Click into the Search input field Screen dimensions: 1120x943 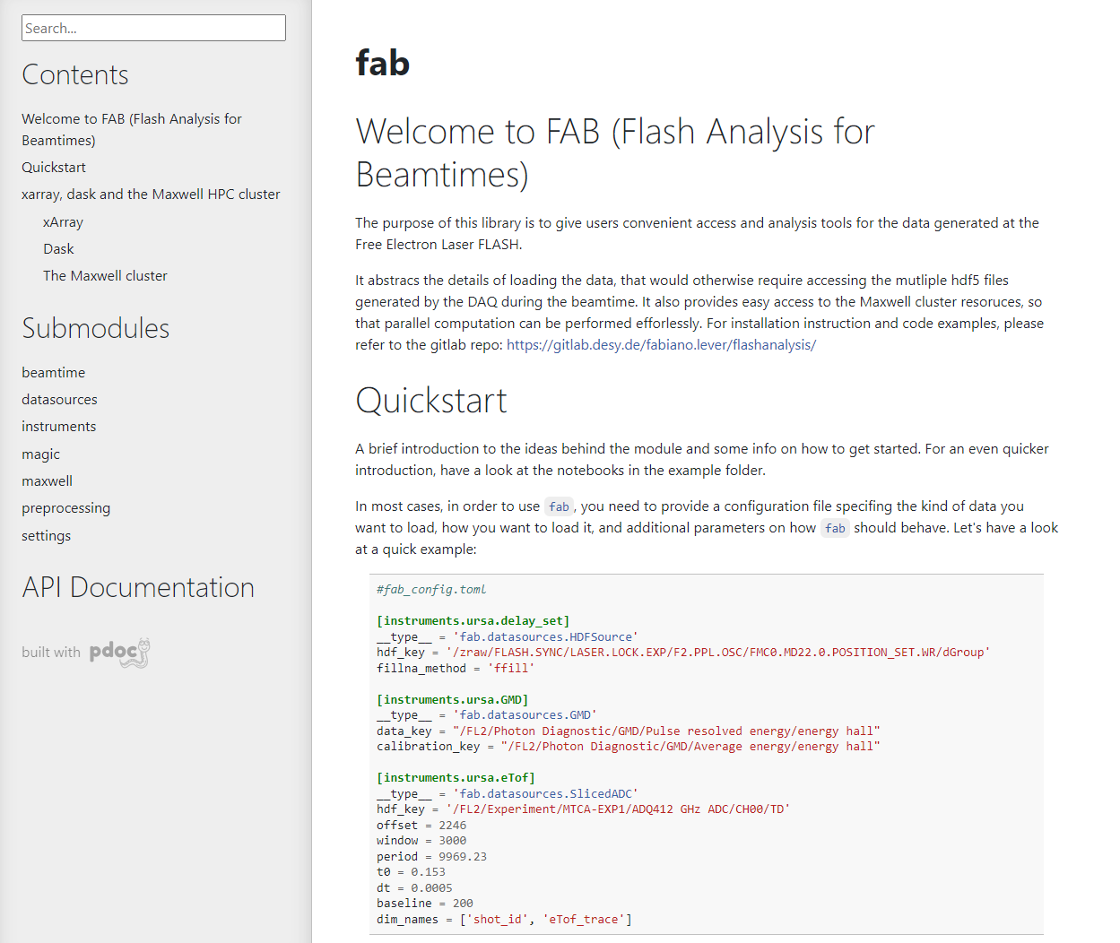point(153,28)
